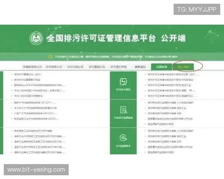Open the 许可遗失声明 tab
Screen dimensions: 224x179
[x=118, y=67]
